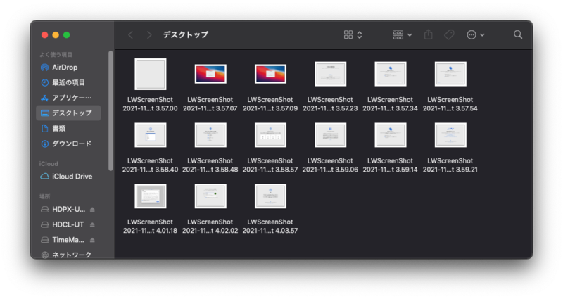Viewport: 563px width, 299px height.
Task: Open iCloud Drive in the sidebar
Action: click(68, 177)
